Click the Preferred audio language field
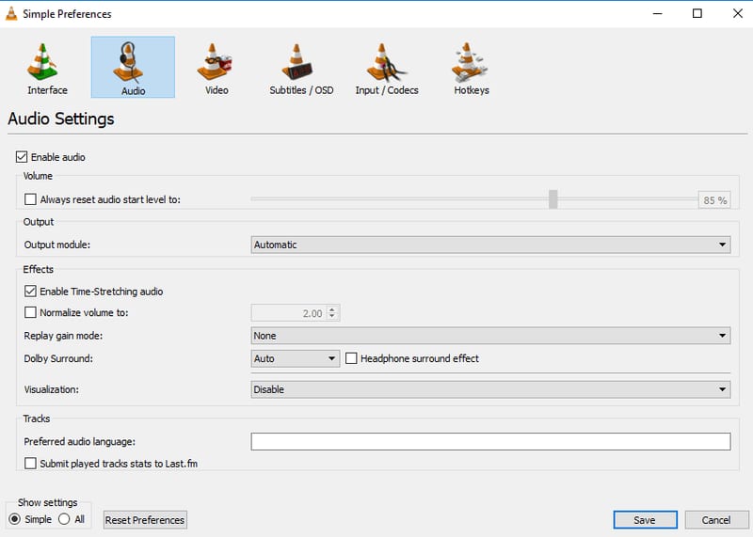Image resolution: width=753 pixels, height=537 pixels. pos(490,441)
